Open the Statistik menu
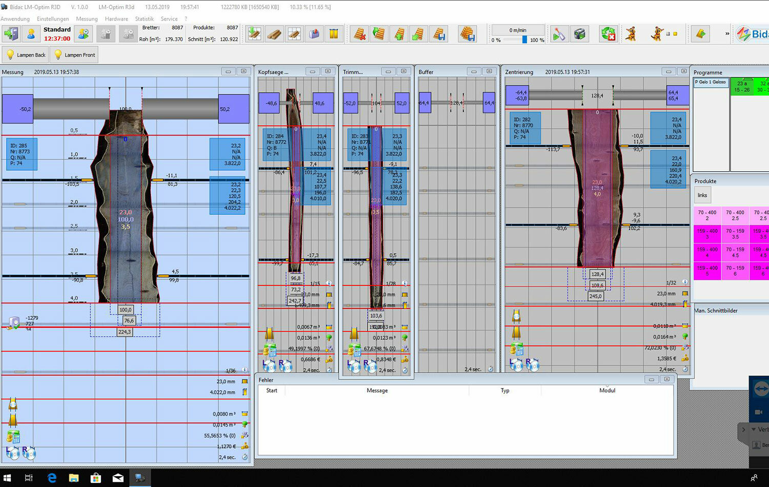This screenshot has height=487, width=769. point(144,19)
